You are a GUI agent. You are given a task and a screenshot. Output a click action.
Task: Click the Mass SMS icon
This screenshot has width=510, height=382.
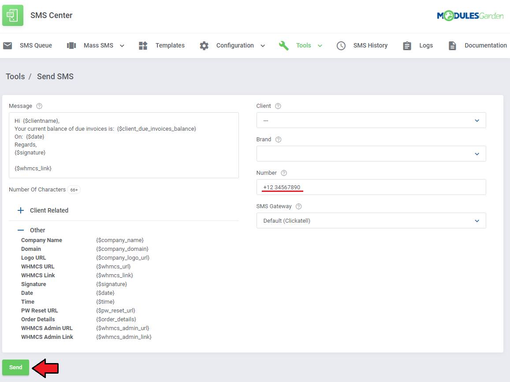[71, 45]
